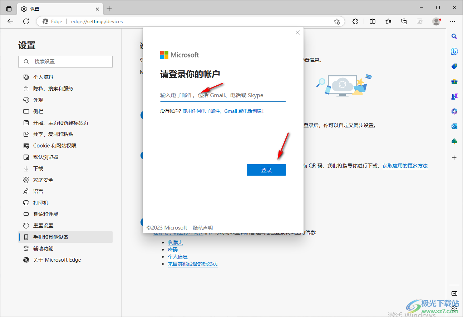Toggle split screen icon in toolbar
463x317 pixels.
pyautogui.click(x=373, y=21)
